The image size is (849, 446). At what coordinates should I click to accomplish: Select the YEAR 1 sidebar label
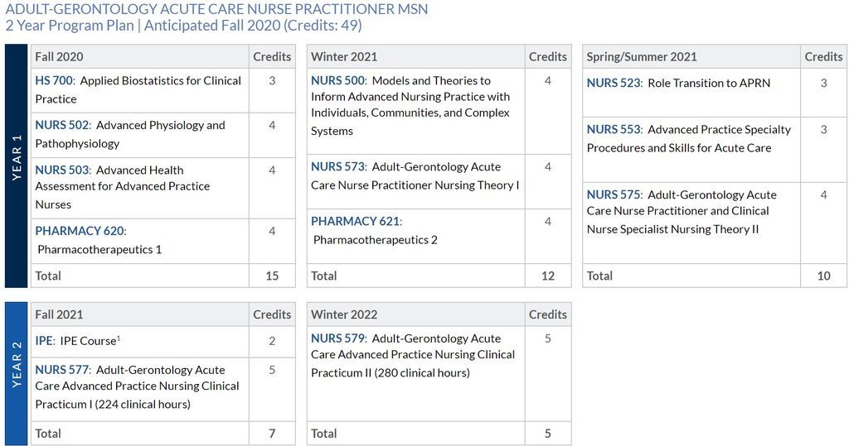click(17, 157)
